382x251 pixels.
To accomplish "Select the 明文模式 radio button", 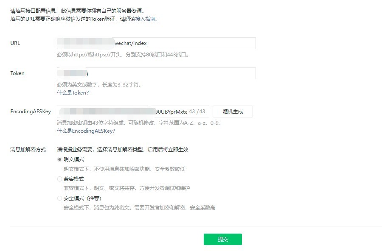I will [59, 159].
